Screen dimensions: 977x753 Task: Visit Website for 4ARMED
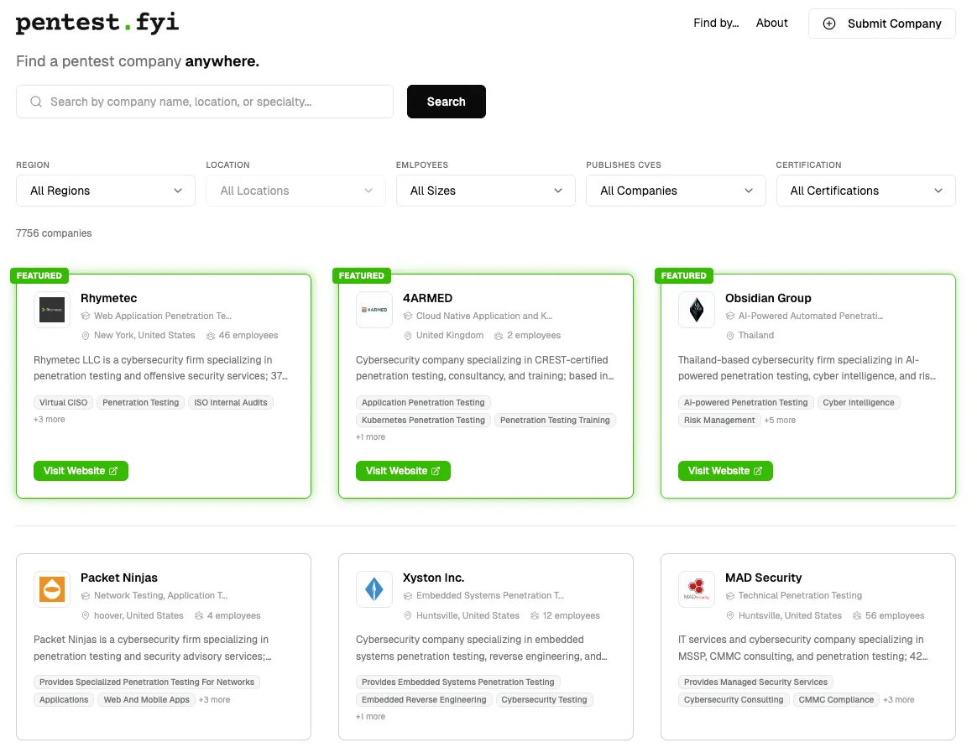pyautogui.click(x=403, y=471)
